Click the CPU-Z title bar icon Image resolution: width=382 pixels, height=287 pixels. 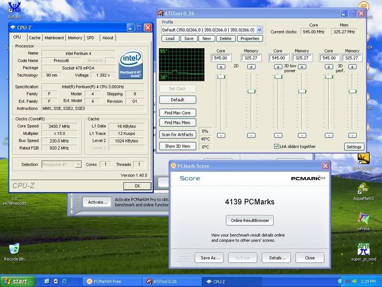(13, 28)
